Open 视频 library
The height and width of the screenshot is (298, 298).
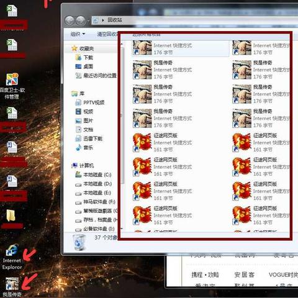(88, 112)
